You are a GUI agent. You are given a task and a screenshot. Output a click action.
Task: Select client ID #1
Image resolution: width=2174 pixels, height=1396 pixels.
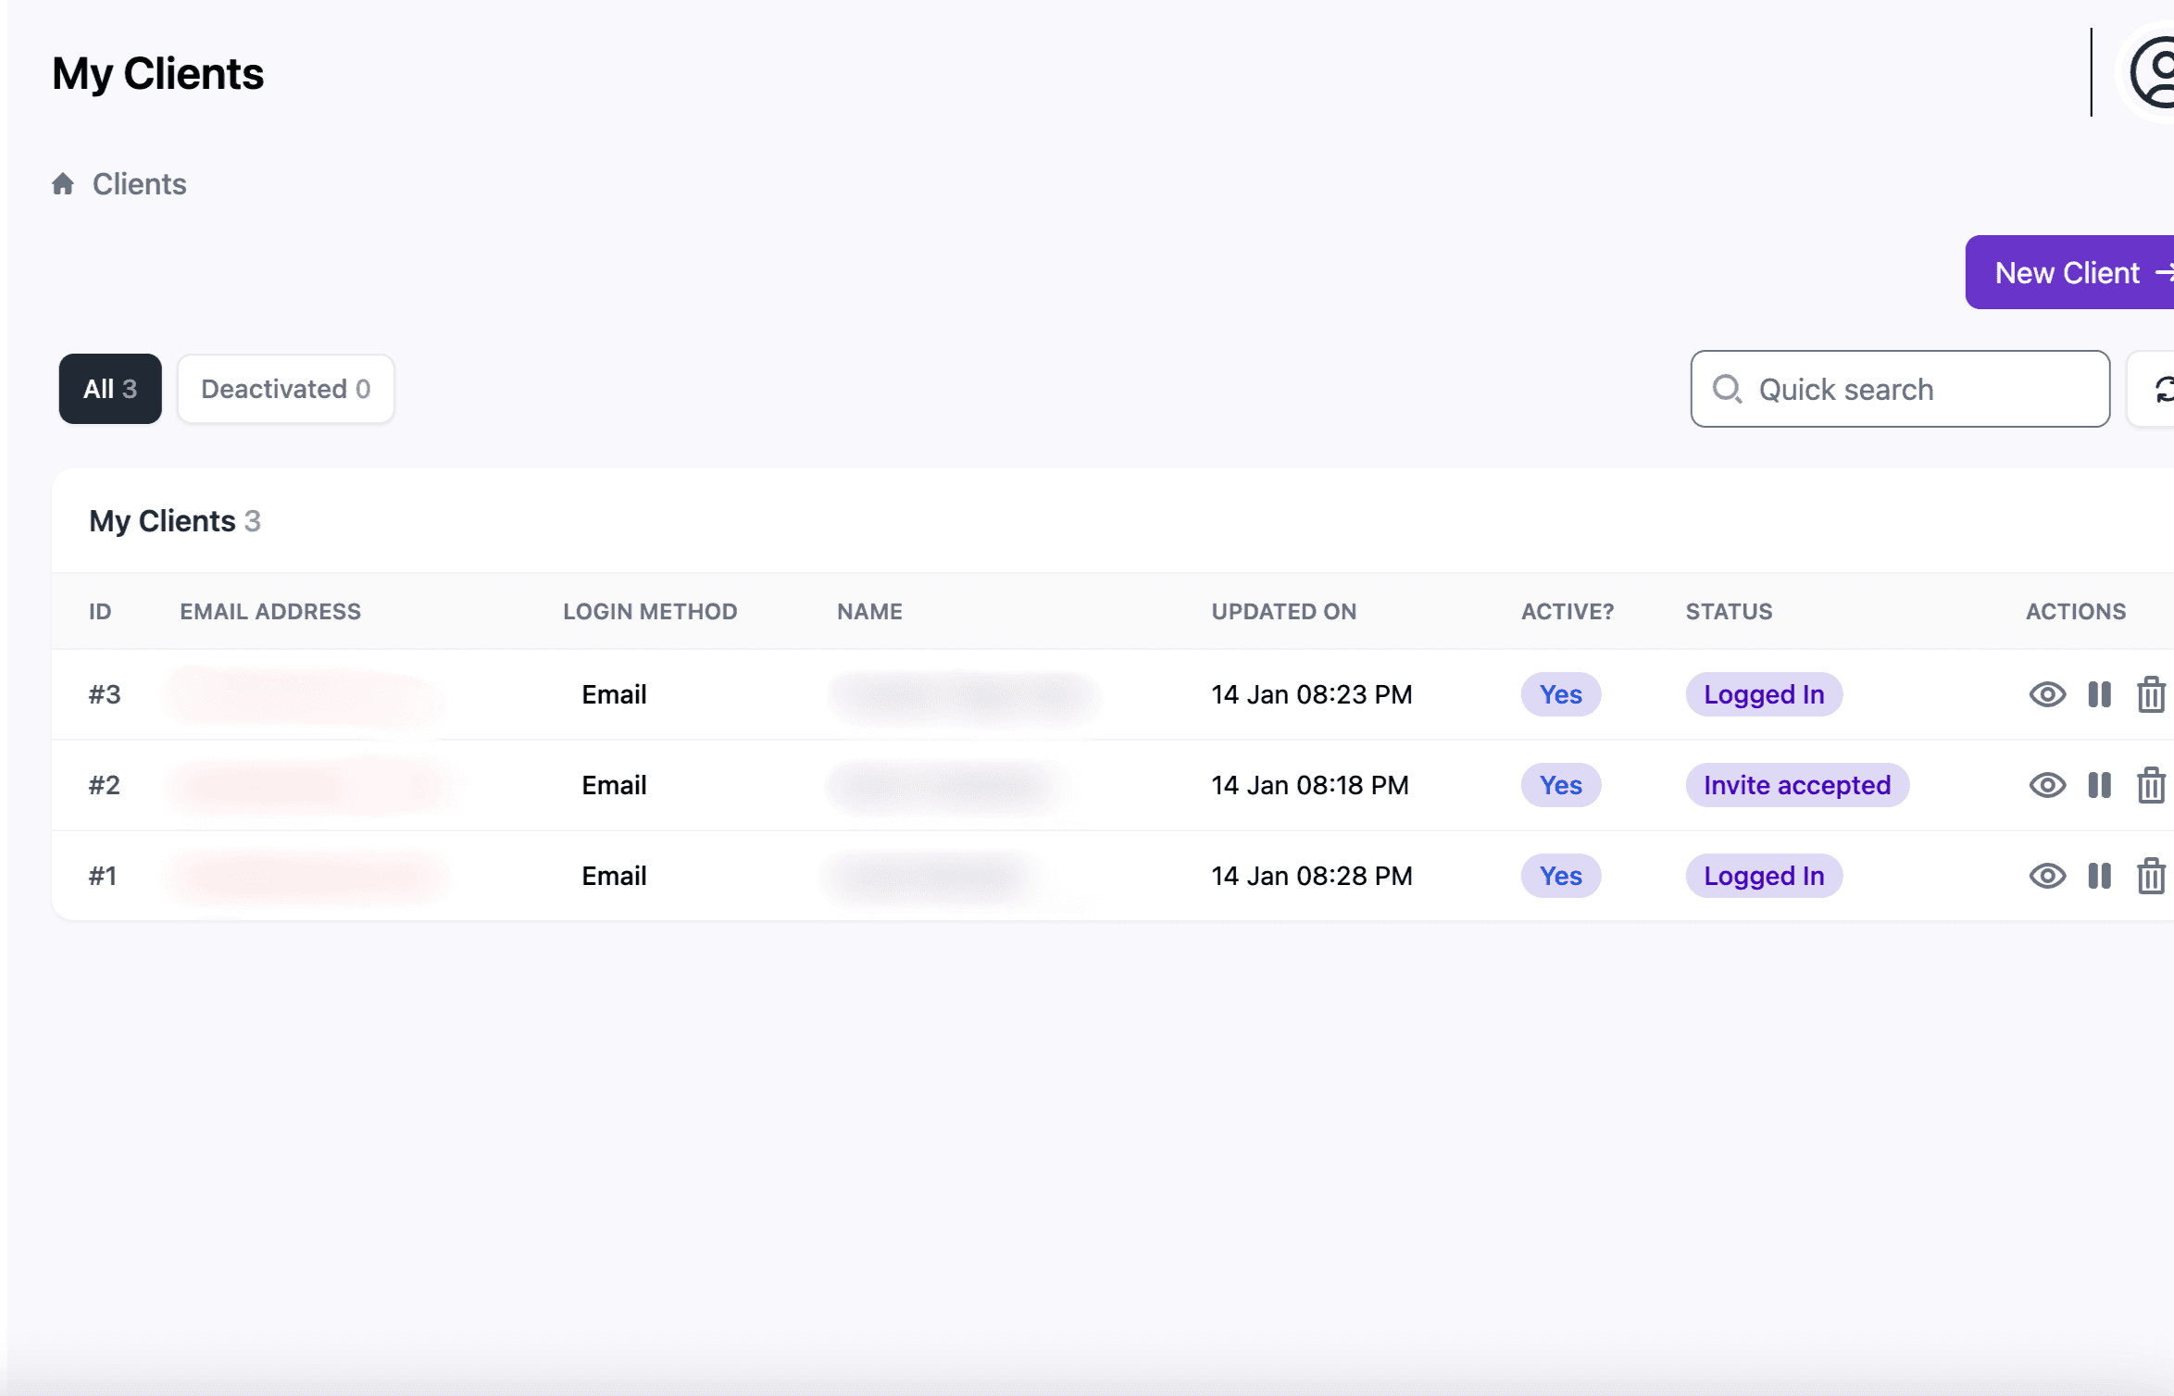tap(103, 876)
